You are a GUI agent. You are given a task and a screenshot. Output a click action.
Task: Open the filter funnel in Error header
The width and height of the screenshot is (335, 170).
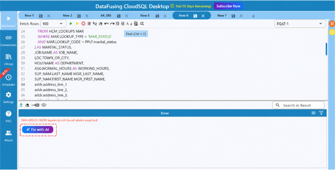pyautogui.click(x=321, y=113)
